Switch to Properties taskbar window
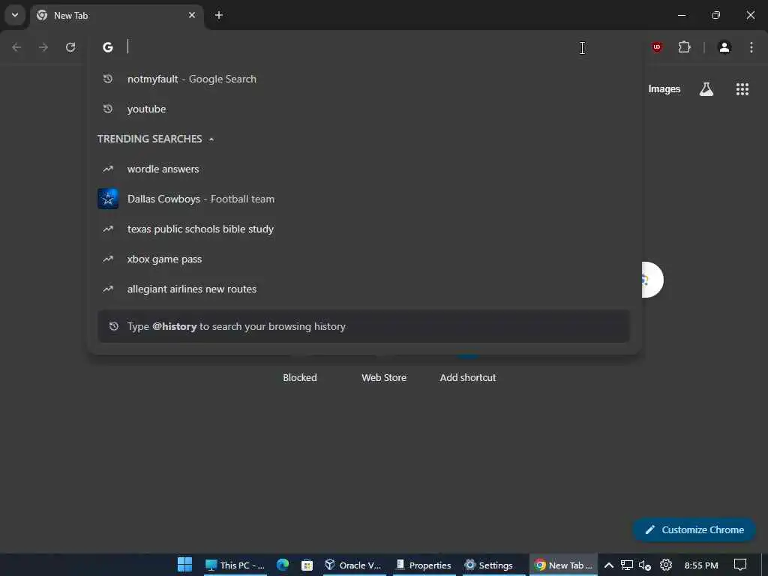The height and width of the screenshot is (576, 768). point(424,565)
